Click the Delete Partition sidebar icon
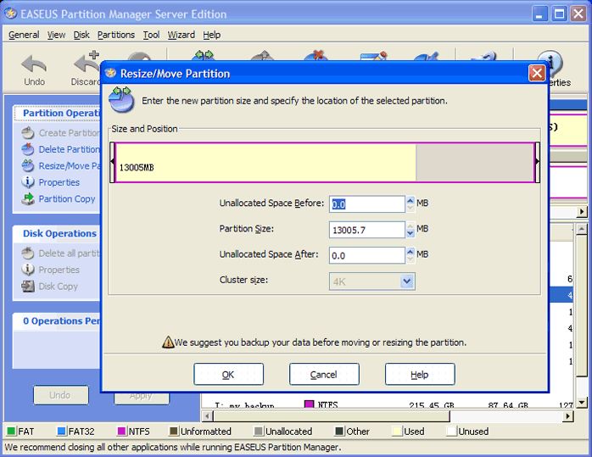The image size is (592, 457). pos(28,149)
